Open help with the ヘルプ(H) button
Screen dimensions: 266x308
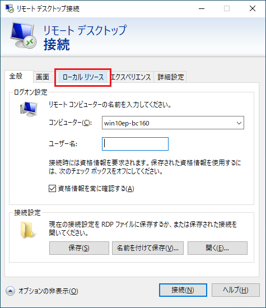[236, 290]
